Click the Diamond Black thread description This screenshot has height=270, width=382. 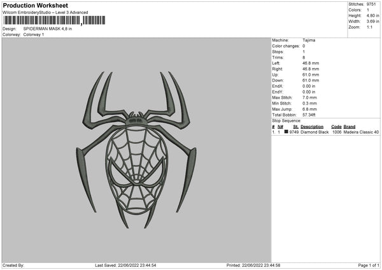click(x=315, y=132)
